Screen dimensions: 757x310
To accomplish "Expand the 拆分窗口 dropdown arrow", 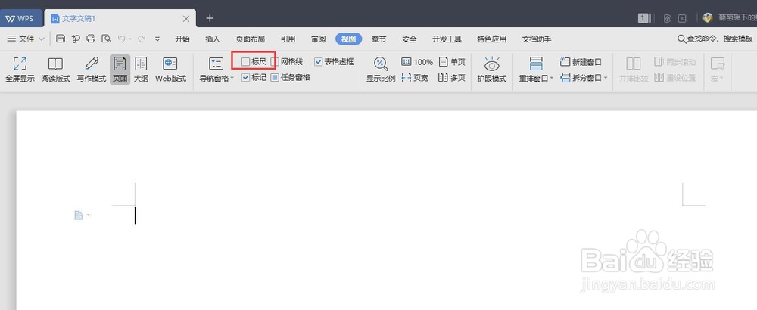I will [x=606, y=78].
